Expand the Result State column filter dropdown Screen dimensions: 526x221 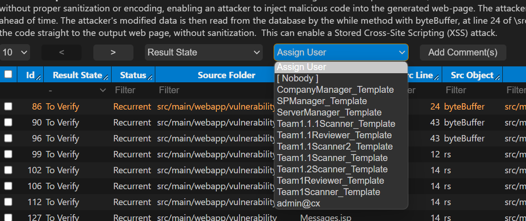(x=78, y=90)
